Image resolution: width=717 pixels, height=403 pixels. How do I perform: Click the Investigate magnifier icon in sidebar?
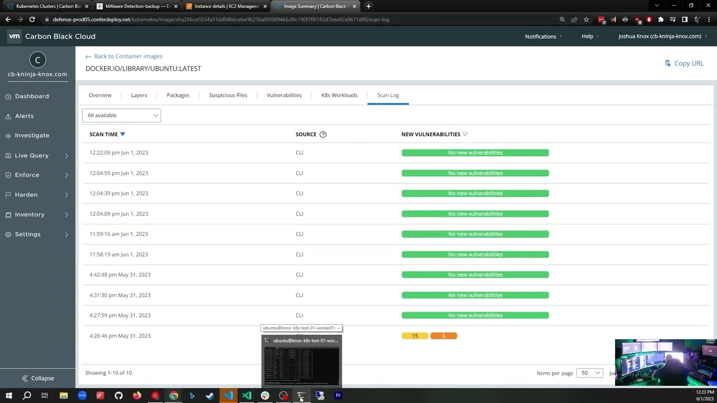(x=8, y=135)
